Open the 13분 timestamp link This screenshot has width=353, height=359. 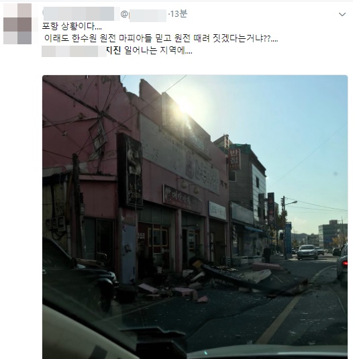point(179,13)
